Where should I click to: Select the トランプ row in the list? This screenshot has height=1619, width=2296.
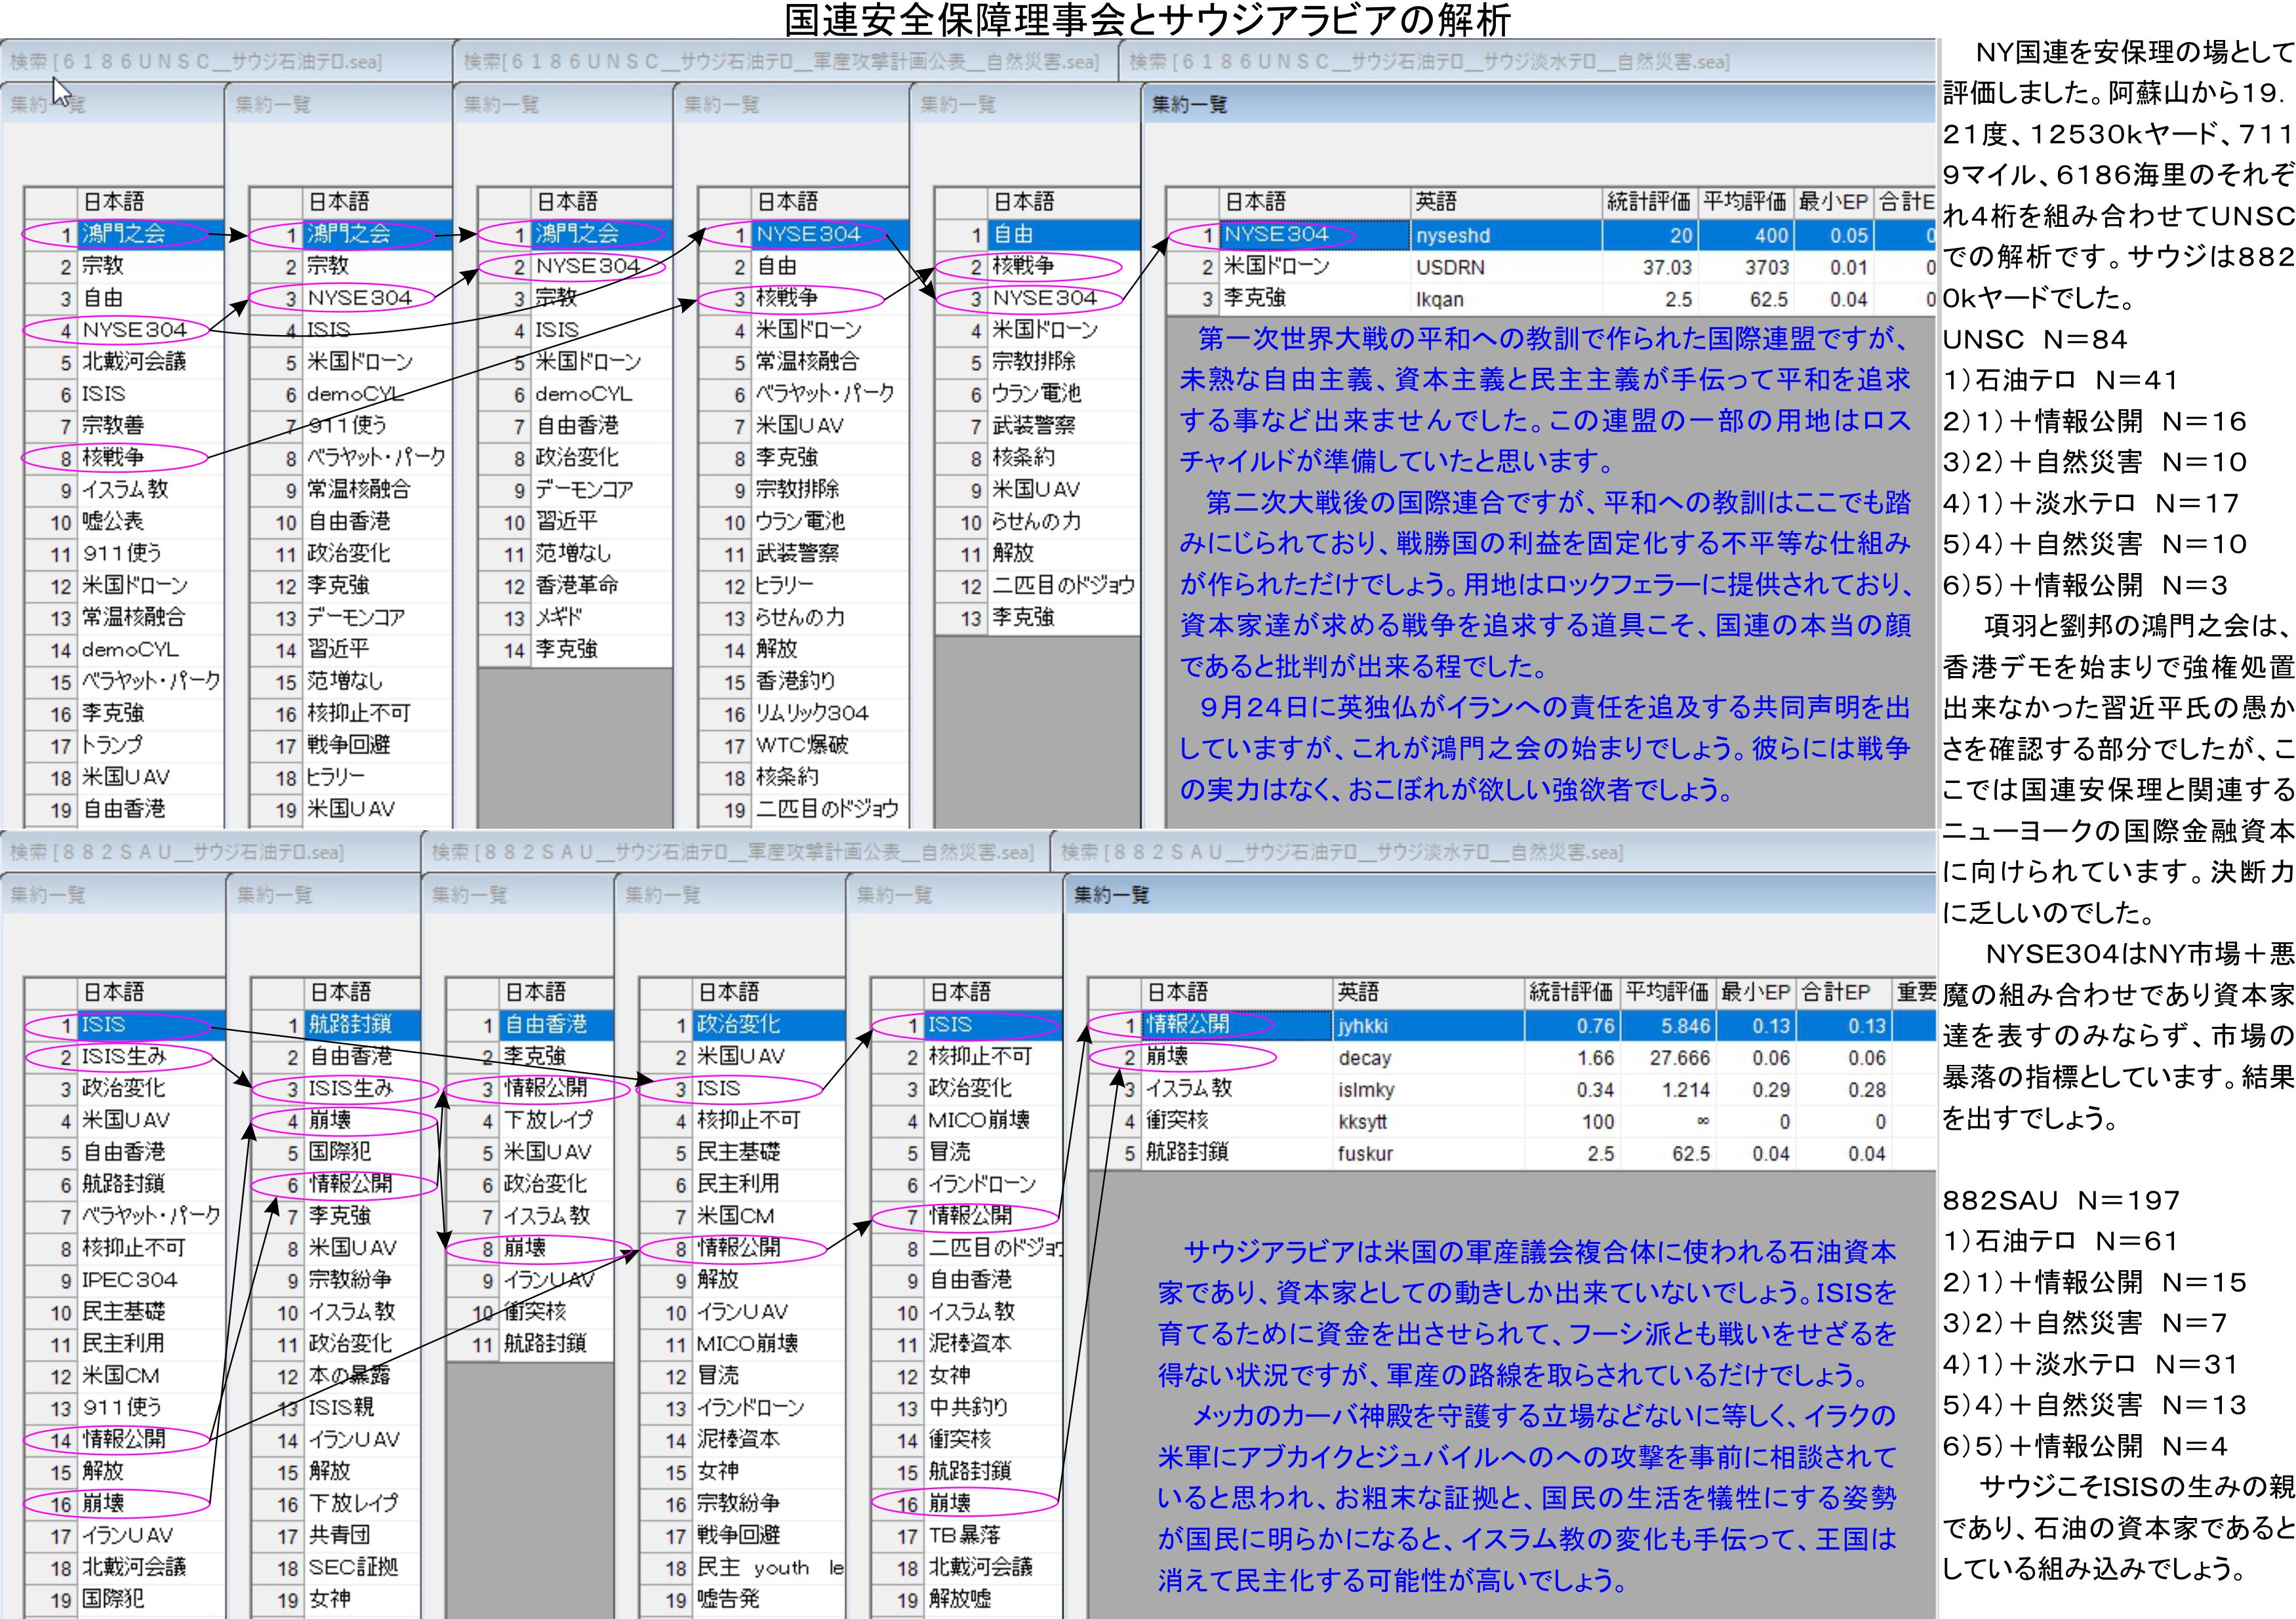112,745
